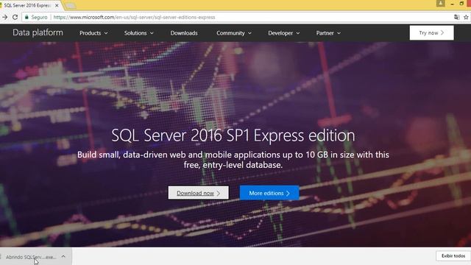The height and width of the screenshot is (265, 471).
Task: Click the Exibir todos downloads button
Action: point(453,255)
